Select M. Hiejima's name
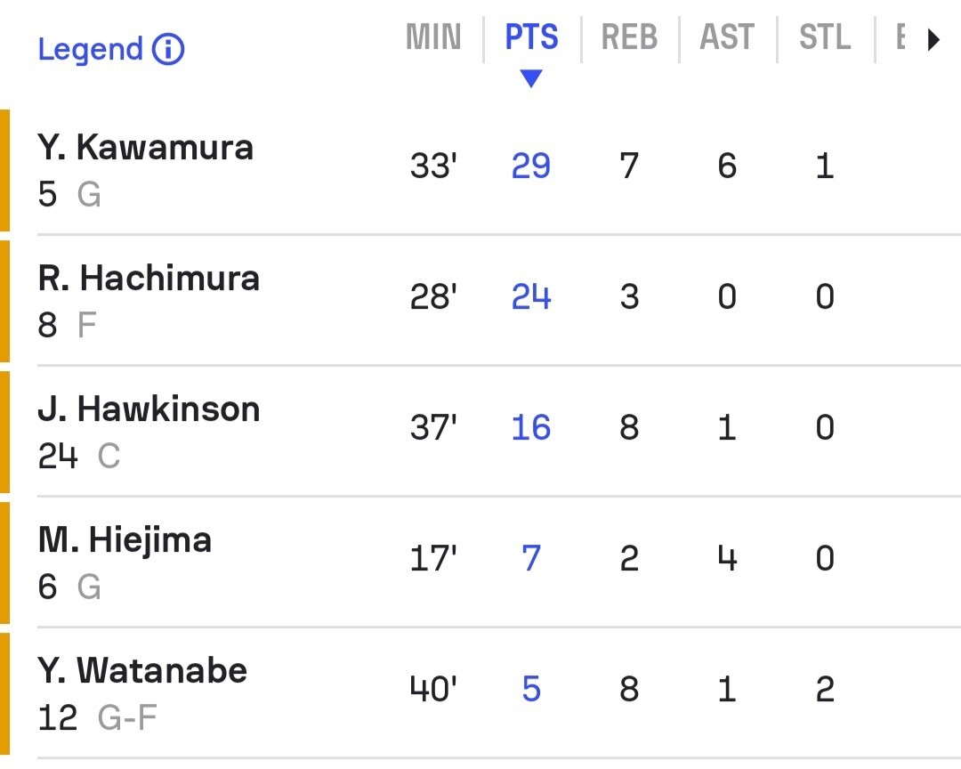Viewport: 961px width, 769px height. (125, 540)
